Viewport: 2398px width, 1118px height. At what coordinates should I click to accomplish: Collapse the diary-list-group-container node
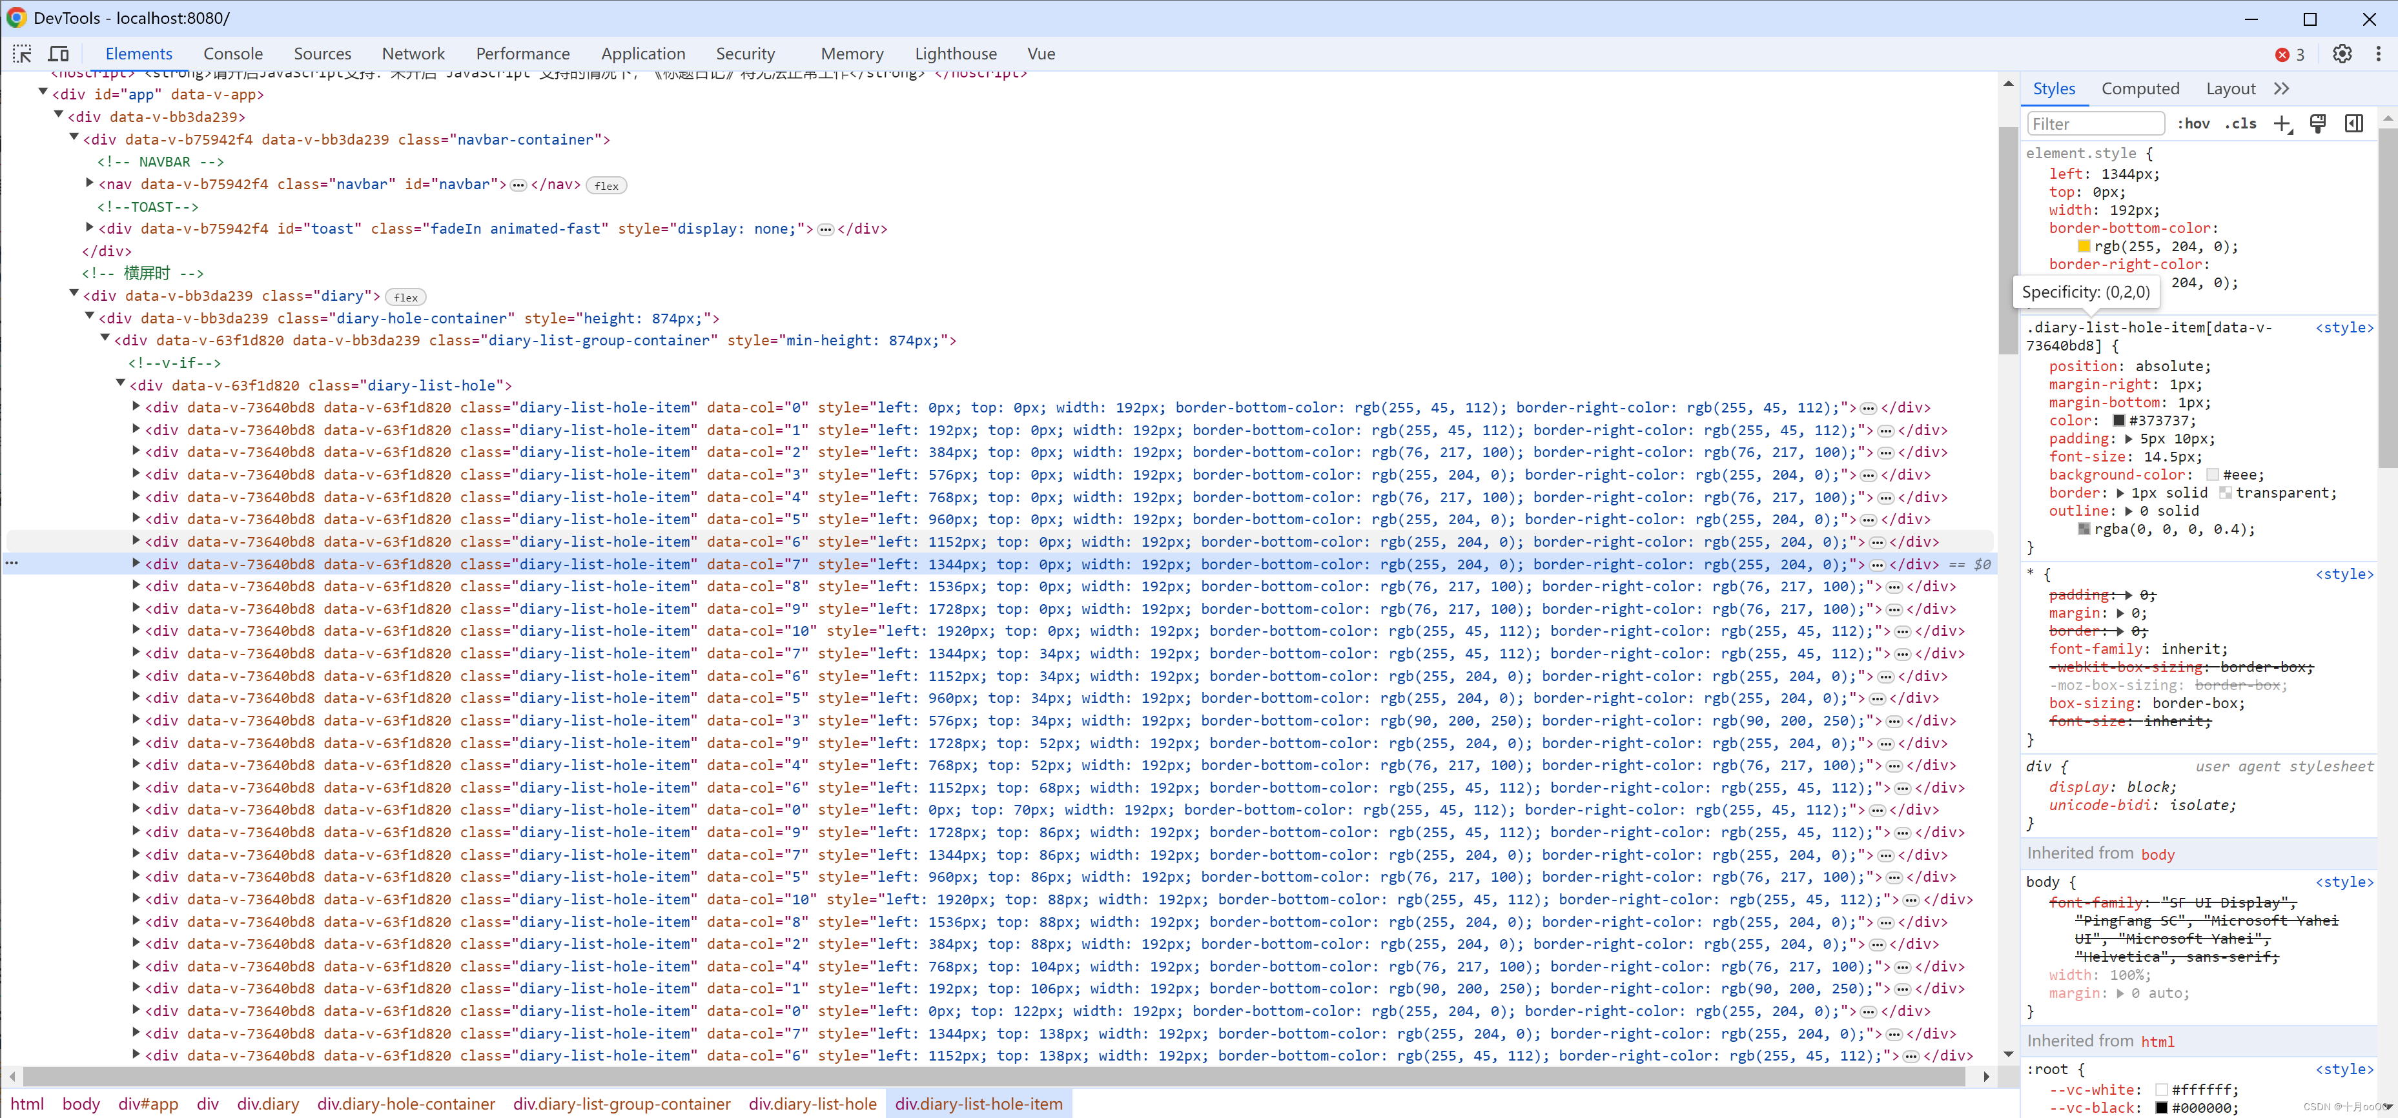[104, 338]
